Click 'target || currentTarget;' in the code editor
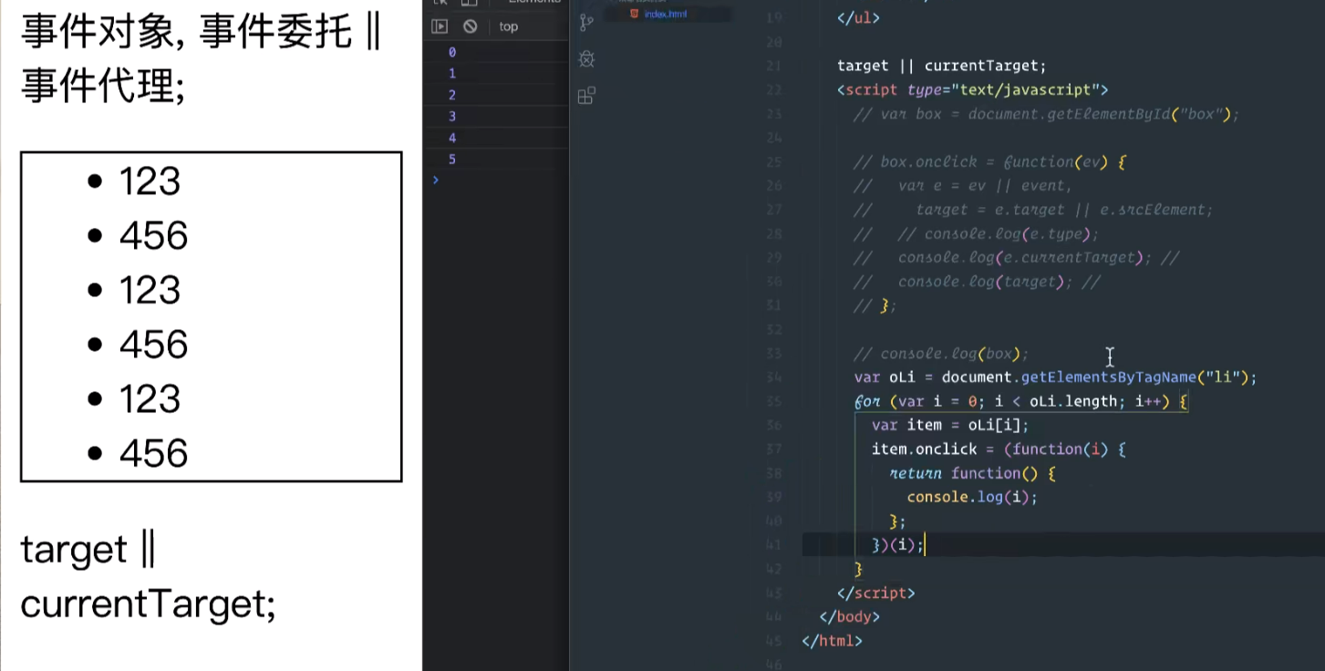This screenshot has width=1325, height=671. click(x=941, y=66)
